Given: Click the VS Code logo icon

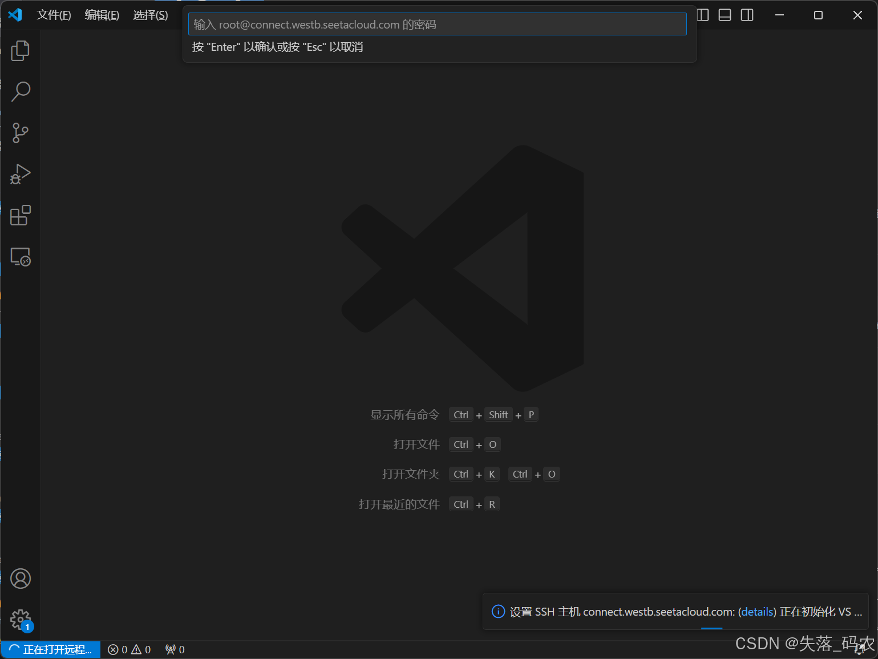Looking at the screenshot, I should pyautogui.click(x=15, y=15).
